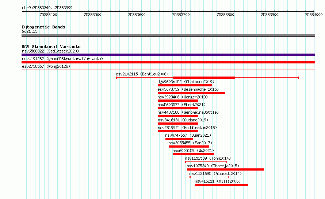Open nsv1121695 (Alsmadi2014) label
Viewport: 325px width, 199px height.
[x=215, y=173]
